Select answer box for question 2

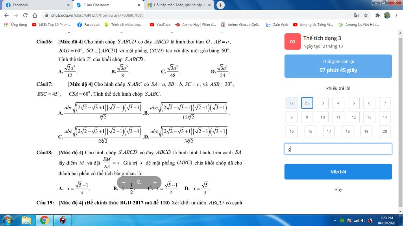[x=307, y=103]
